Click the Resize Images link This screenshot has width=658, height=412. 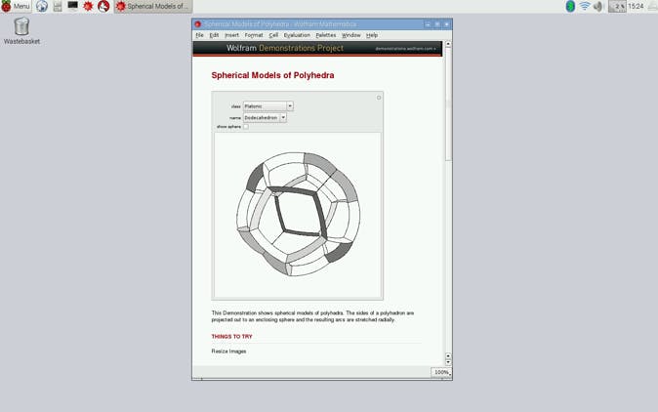228,351
